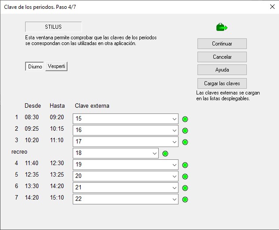Click start time 09:25 of period 2
Viewport: 279px width, 230px height.
click(x=32, y=128)
